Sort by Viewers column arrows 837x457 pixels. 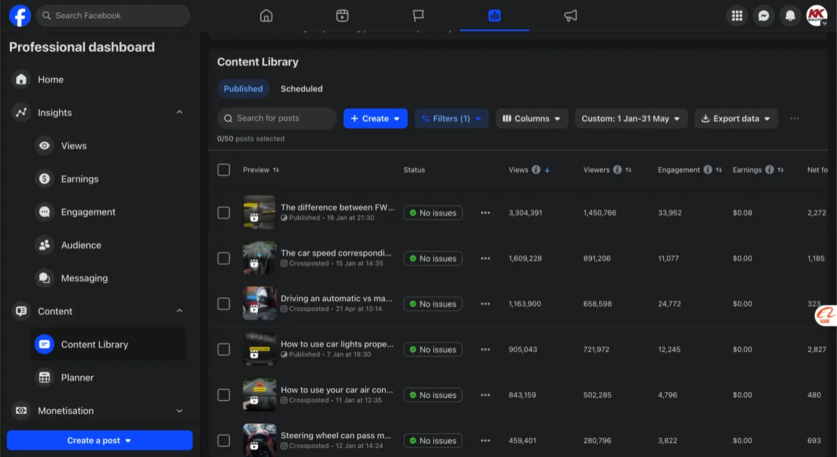(x=628, y=170)
